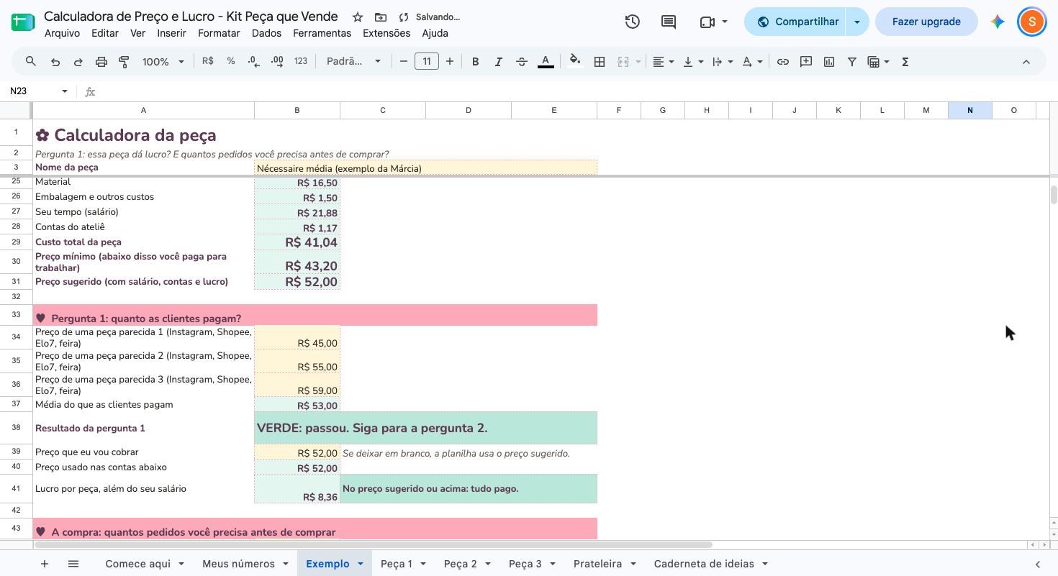Screen dimensions: 1058x576
Task: Select the VERDE: passou result cell
Action: [x=425, y=428]
